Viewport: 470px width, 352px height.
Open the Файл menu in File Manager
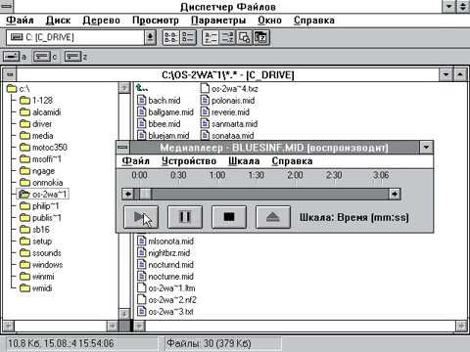[x=20, y=21]
